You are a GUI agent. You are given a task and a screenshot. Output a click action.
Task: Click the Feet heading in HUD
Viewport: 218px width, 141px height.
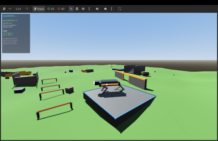(x=5, y=31)
